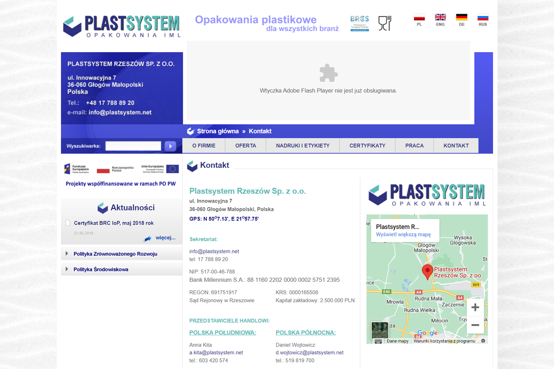Switch to the Russian language flag
The height and width of the screenshot is (369, 554).
click(483, 18)
